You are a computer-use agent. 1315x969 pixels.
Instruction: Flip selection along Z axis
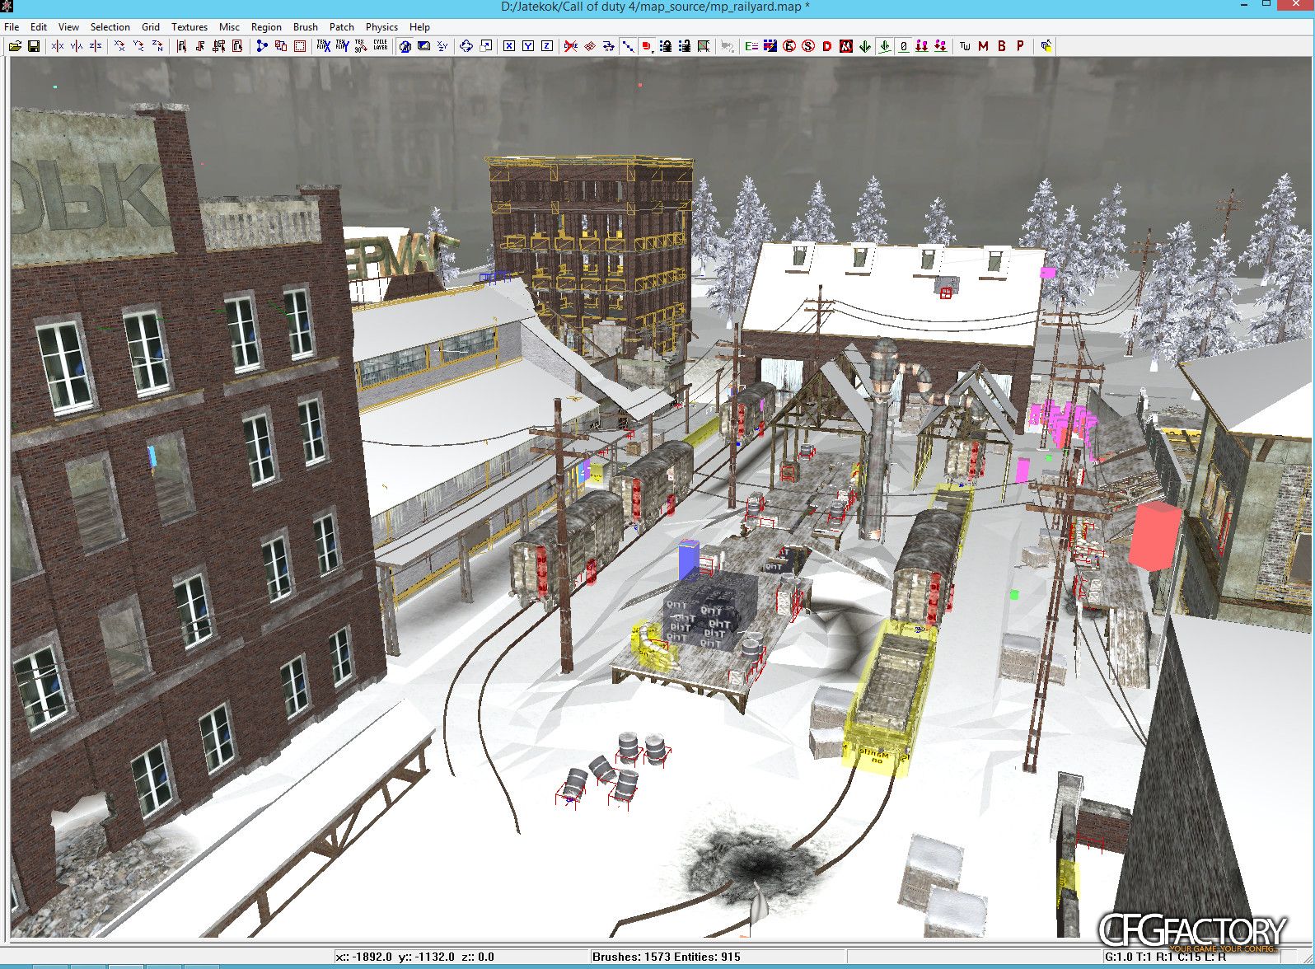pyautogui.click(x=96, y=46)
